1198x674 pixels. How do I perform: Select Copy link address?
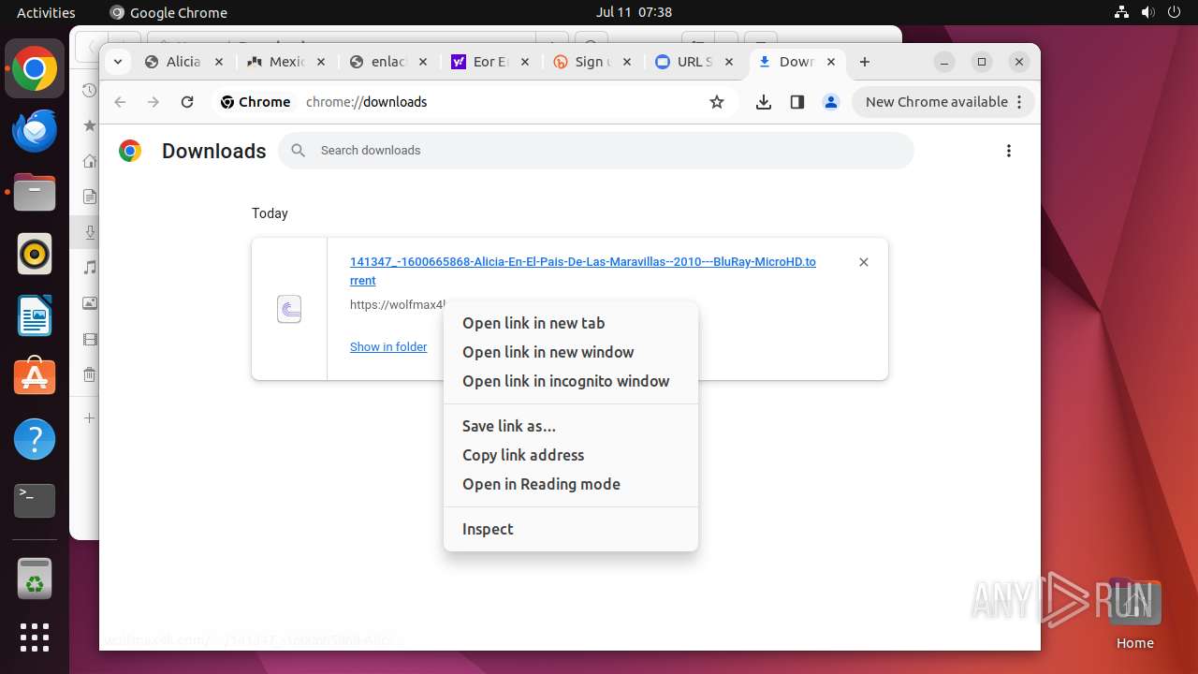[571, 455]
